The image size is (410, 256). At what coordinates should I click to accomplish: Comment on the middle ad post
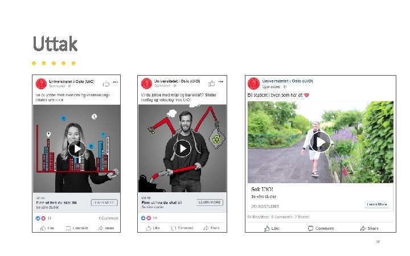182,228
